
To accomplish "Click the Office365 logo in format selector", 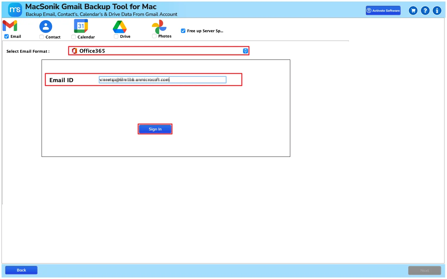I will (x=74, y=51).
